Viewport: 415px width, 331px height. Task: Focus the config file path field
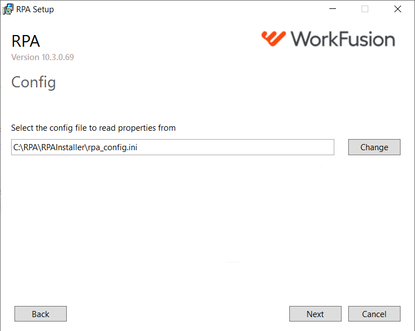pyautogui.click(x=172, y=147)
